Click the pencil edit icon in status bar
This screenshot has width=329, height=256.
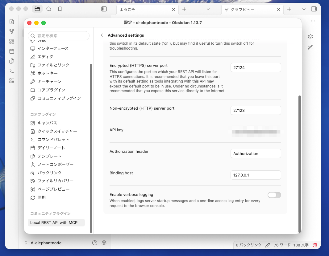268,245
